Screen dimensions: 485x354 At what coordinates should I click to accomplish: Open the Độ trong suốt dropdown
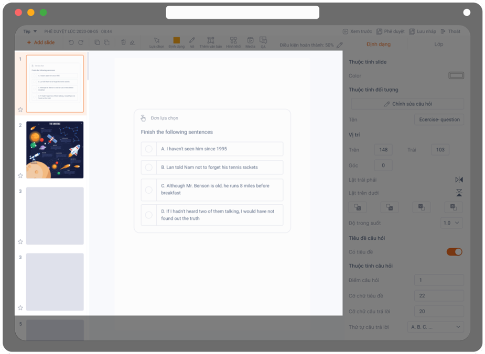coord(451,223)
